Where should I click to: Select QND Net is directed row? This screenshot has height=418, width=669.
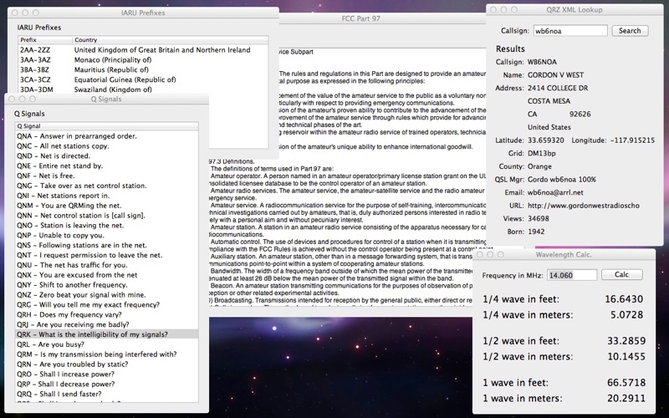point(107,155)
